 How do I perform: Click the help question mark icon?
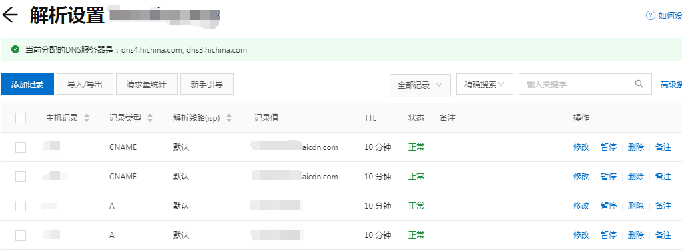tap(650, 15)
